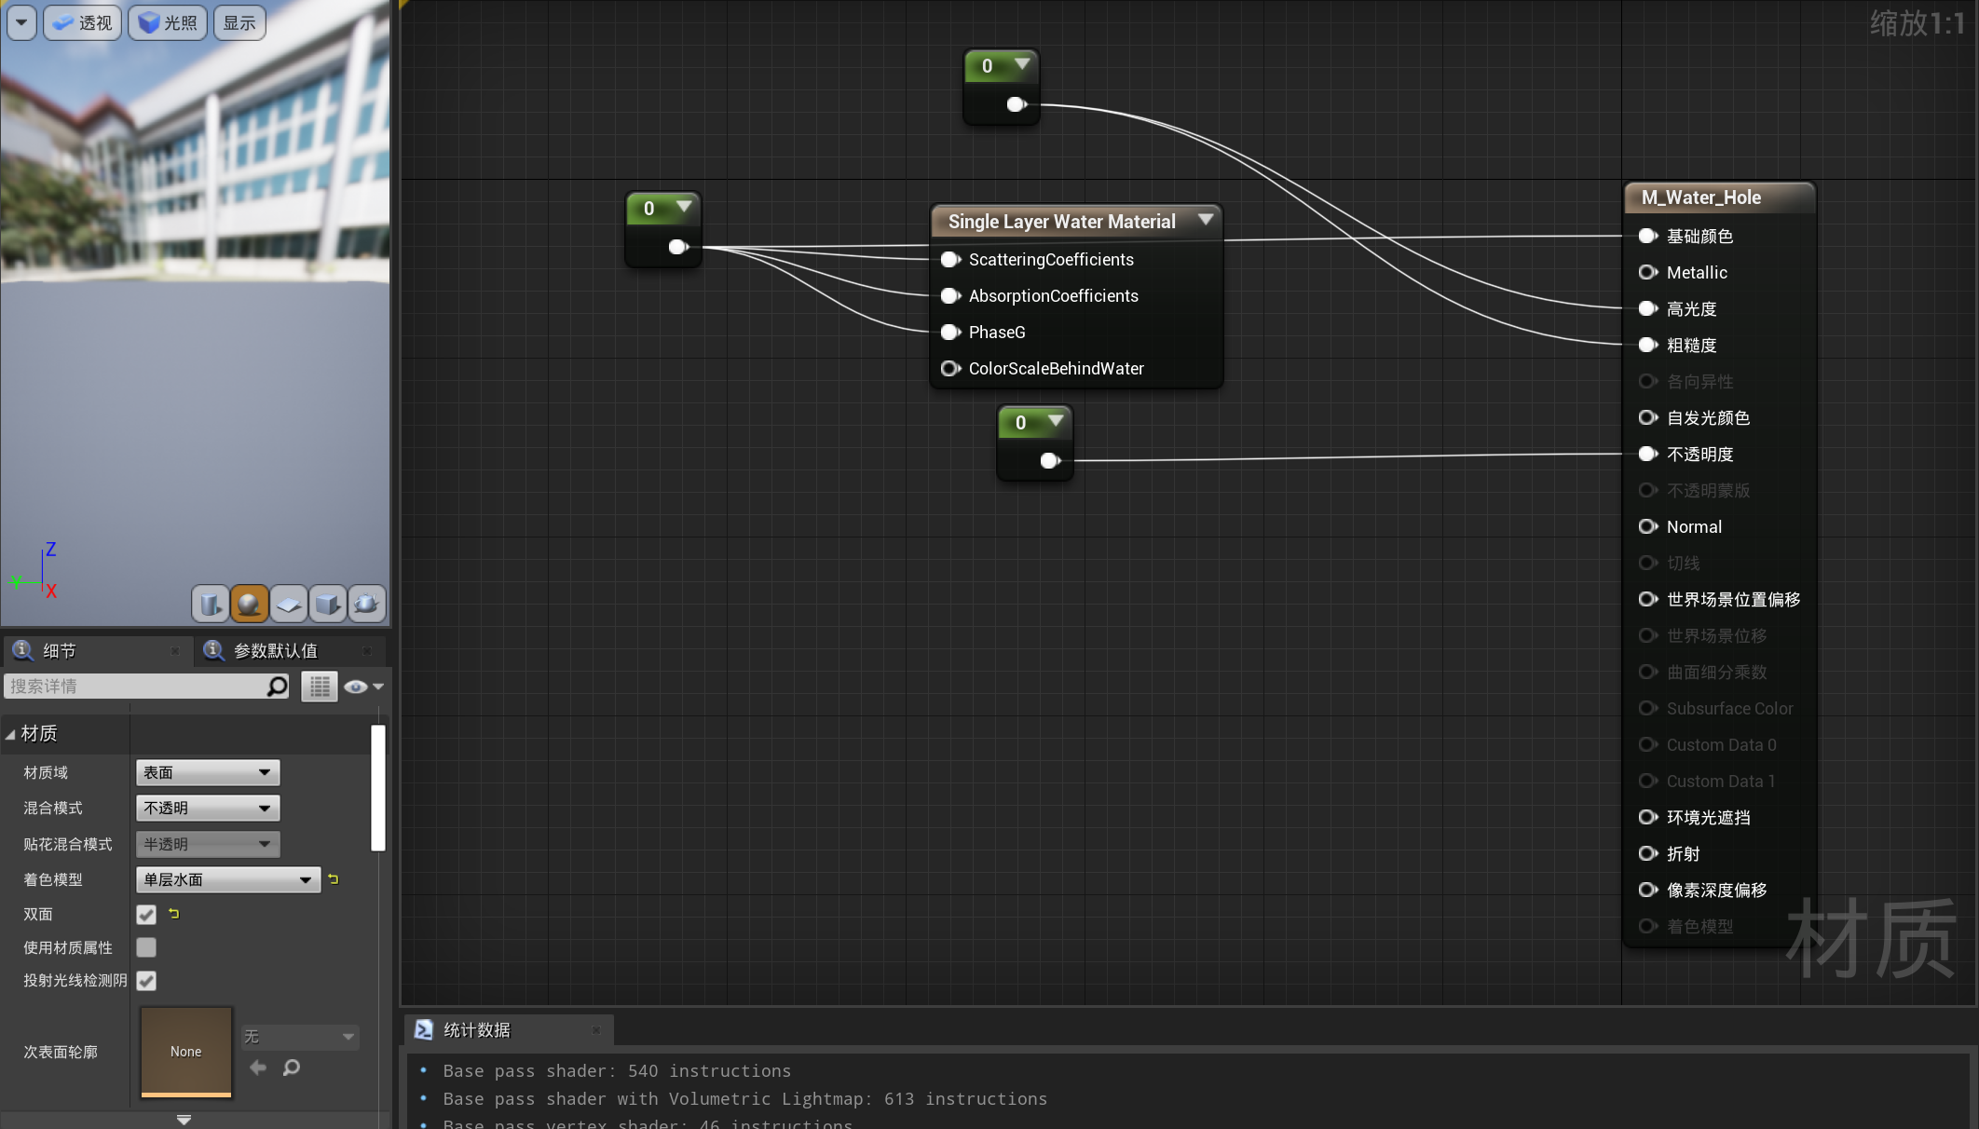
Task: Click the 光照 lighting toolbar icon
Action: click(167, 22)
